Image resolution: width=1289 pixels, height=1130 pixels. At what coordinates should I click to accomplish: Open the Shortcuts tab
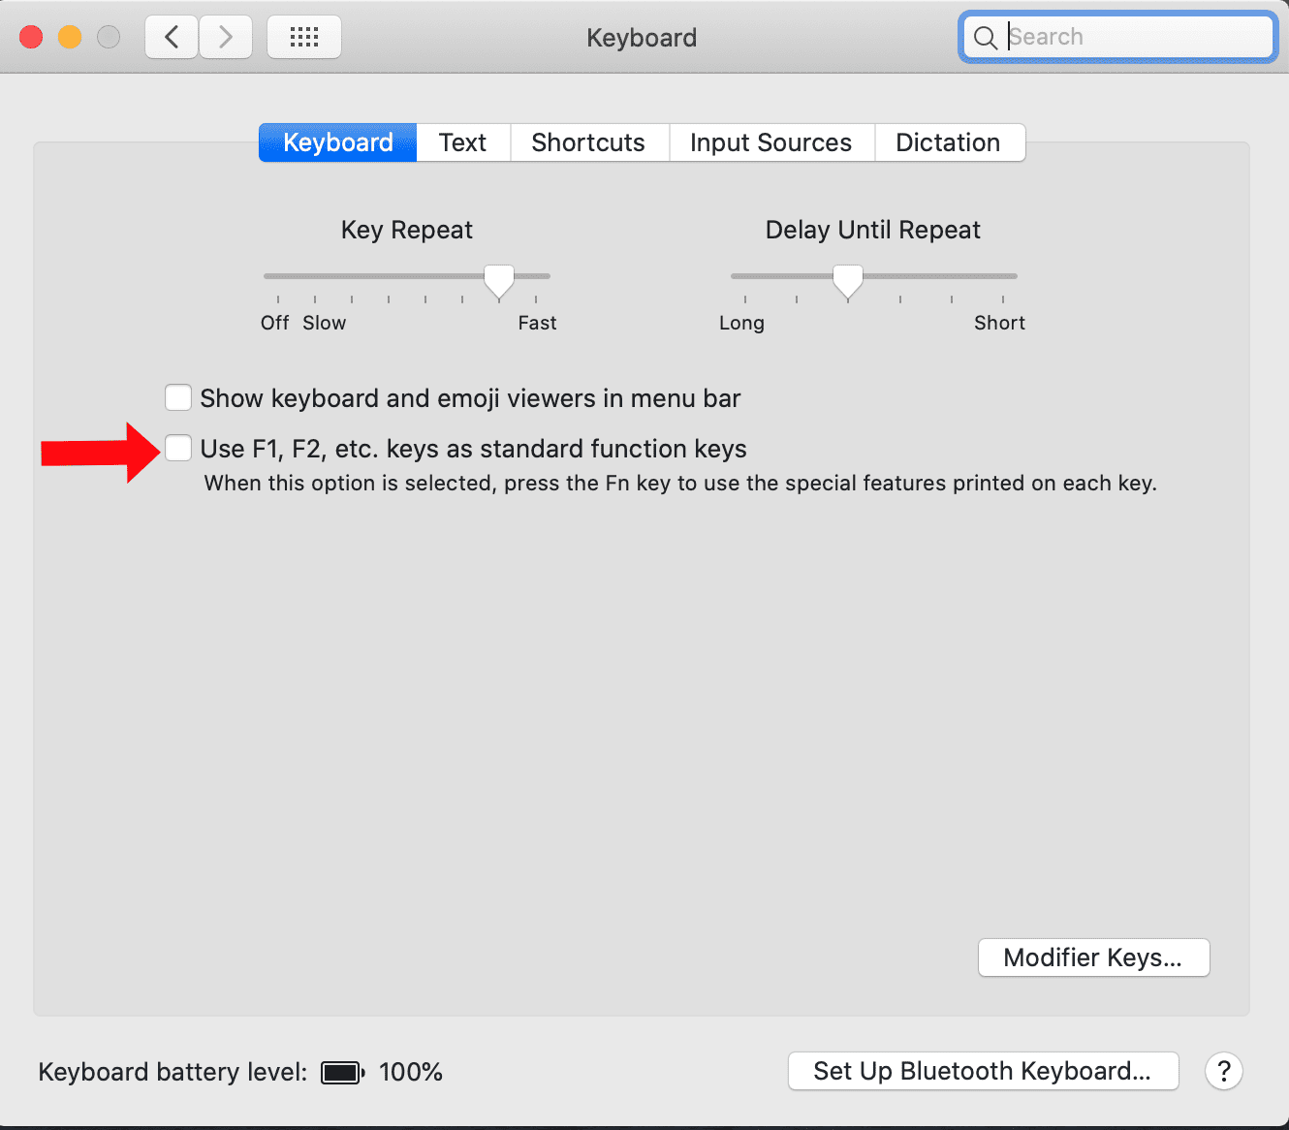pyautogui.click(x=588, y=142)
